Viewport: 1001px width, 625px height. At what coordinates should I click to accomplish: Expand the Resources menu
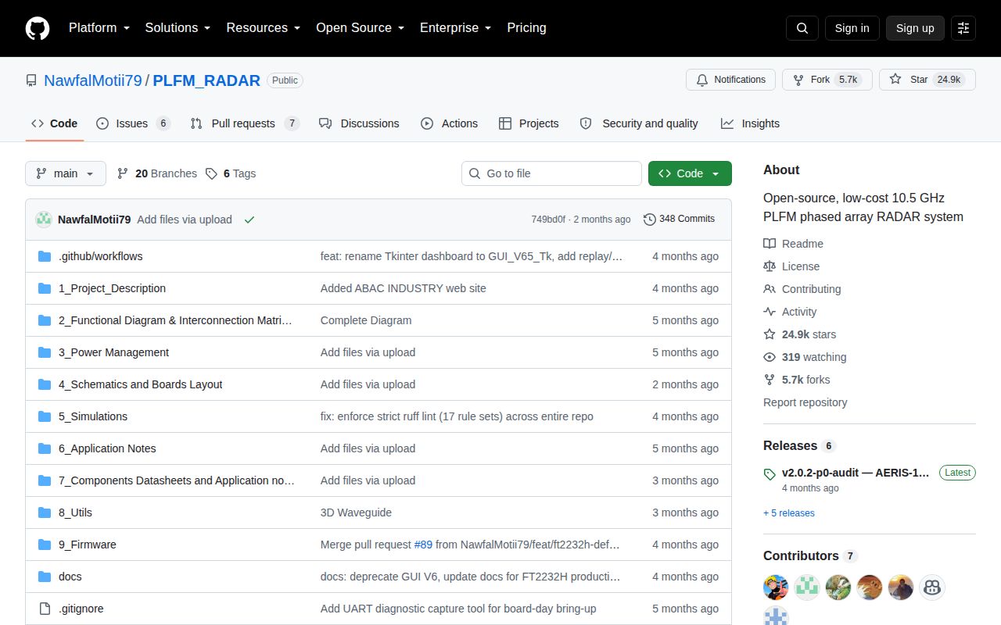point(264,28)
